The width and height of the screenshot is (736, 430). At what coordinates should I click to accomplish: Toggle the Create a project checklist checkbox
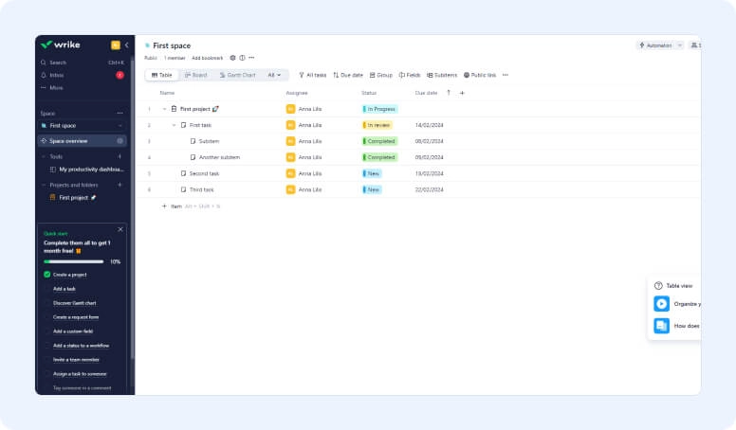click(x=46, y=275)
